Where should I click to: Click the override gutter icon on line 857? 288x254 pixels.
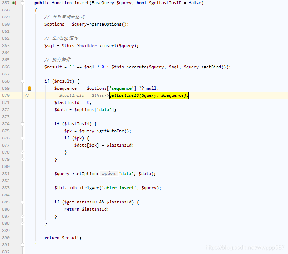click(x=14, y=3)
